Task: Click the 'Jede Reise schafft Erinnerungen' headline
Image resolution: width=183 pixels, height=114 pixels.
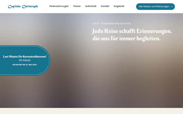Action: tap(132, 35)
